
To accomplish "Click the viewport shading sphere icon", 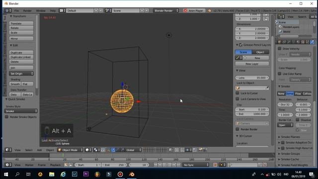I will click(88, 150).
